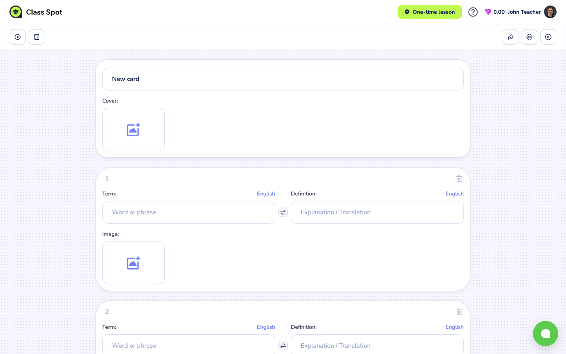This screenshot has width=566, height=354.
Task: Click the One-time lesson button
Action: [430, 12]
